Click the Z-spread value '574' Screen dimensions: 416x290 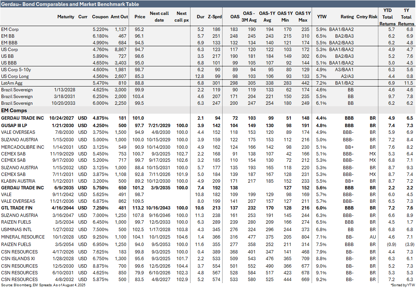216,280
